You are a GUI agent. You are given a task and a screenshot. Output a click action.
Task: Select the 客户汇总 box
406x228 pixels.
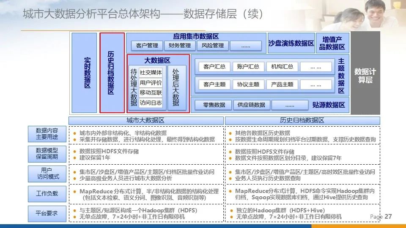coord(214,67)
